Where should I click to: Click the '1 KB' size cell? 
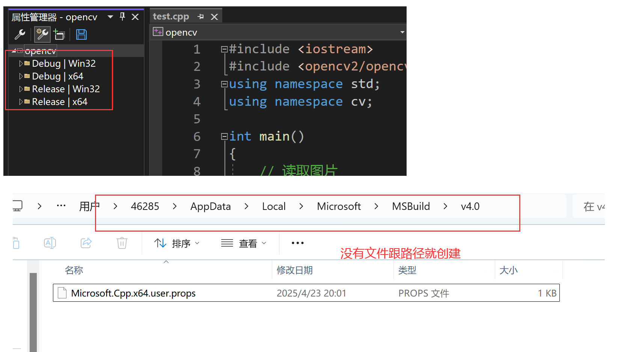[x=547, y=294]
